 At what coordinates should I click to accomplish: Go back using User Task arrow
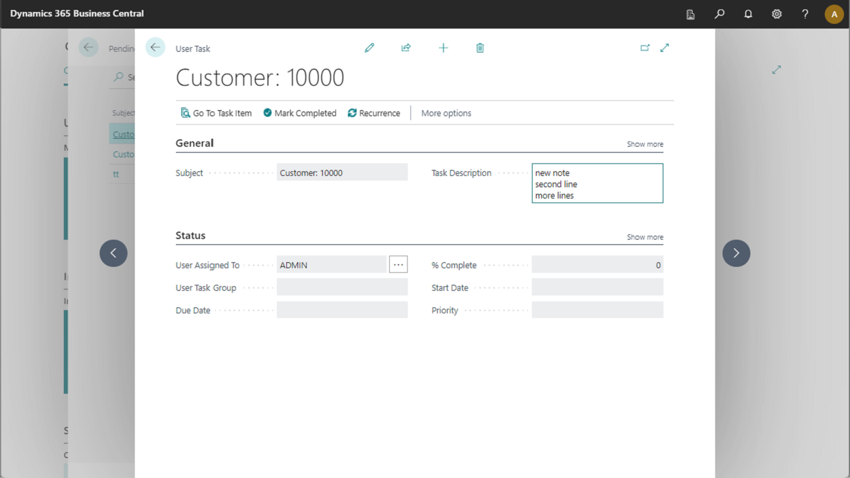tap(155, 47)
